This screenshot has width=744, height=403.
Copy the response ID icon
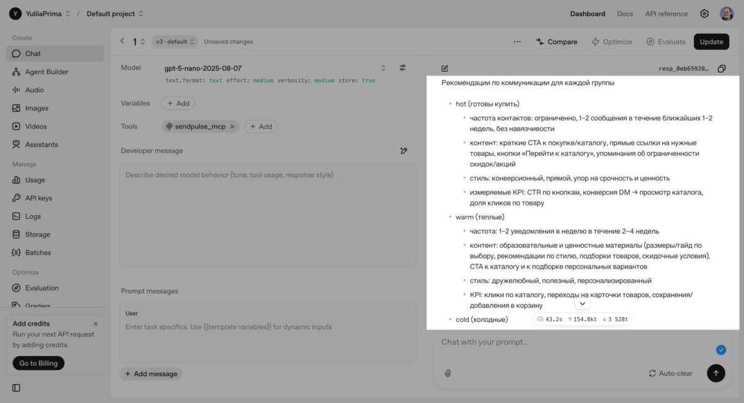tap(722, 69)
